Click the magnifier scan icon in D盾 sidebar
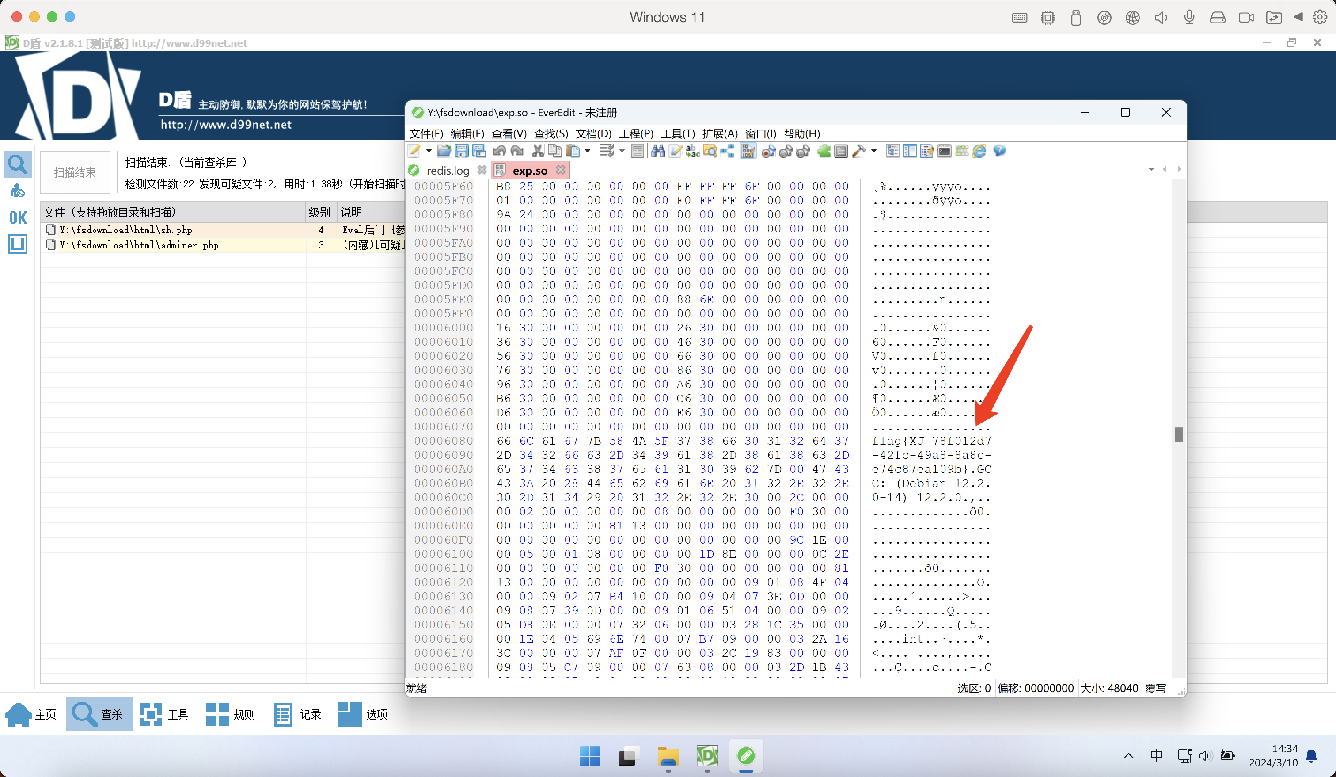 pos(18,164)
